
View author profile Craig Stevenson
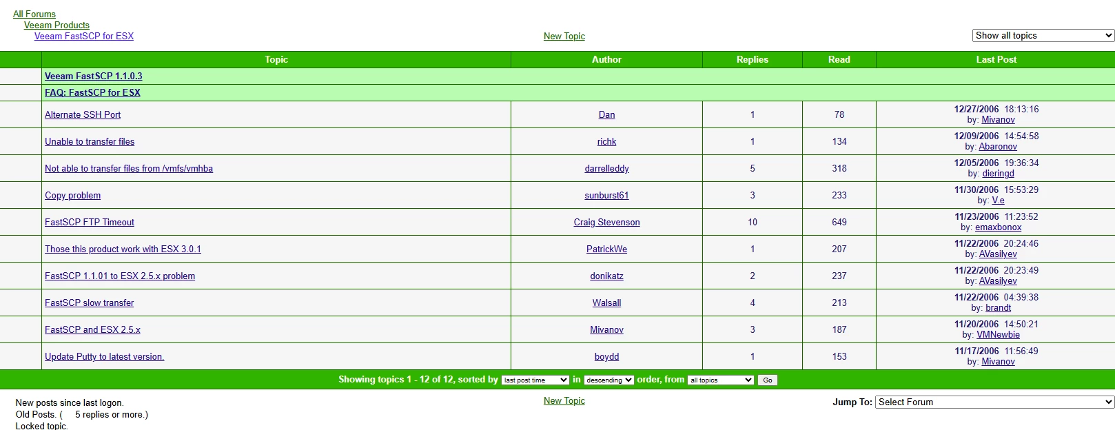(x=606, y=222)
